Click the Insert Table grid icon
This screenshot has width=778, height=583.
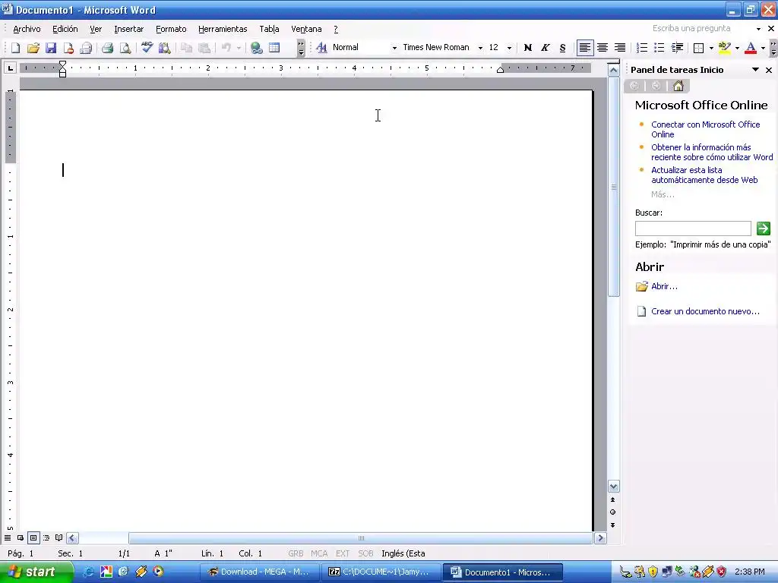[274, 48]
